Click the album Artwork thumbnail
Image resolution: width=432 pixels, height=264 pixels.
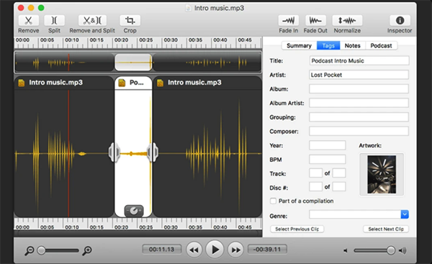click(382, 174)
